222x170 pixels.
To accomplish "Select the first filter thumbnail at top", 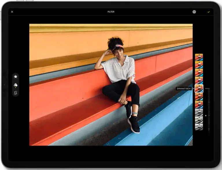I will (199, 57).
